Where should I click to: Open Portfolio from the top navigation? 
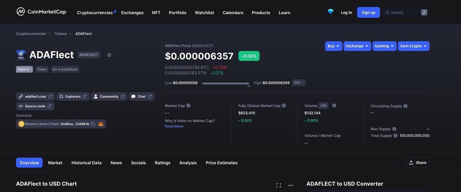point(177,13)
